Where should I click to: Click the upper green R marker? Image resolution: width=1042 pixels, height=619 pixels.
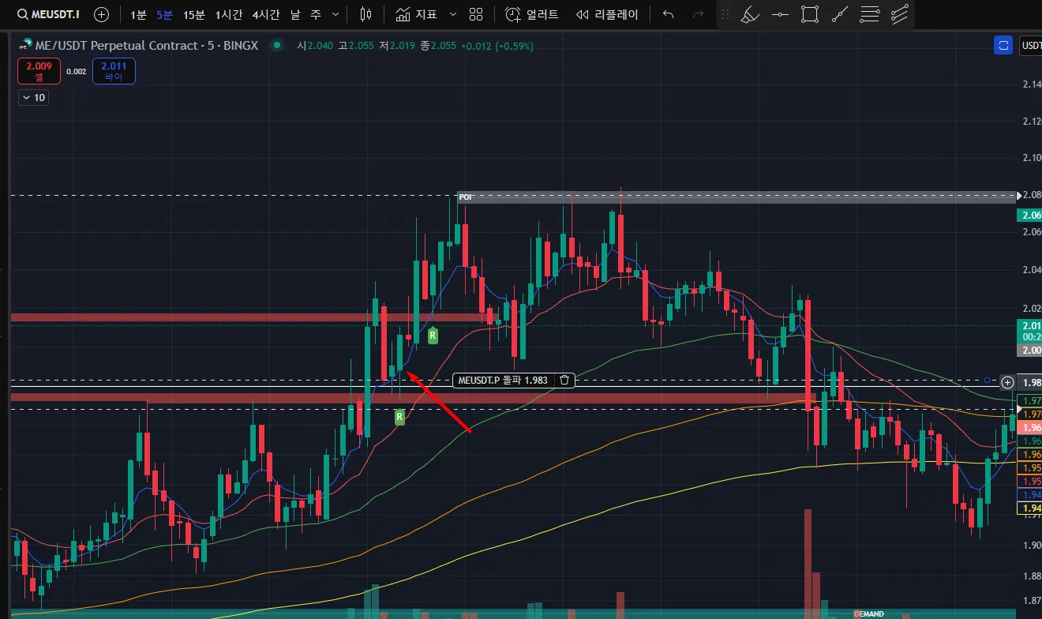click(433, 336)
